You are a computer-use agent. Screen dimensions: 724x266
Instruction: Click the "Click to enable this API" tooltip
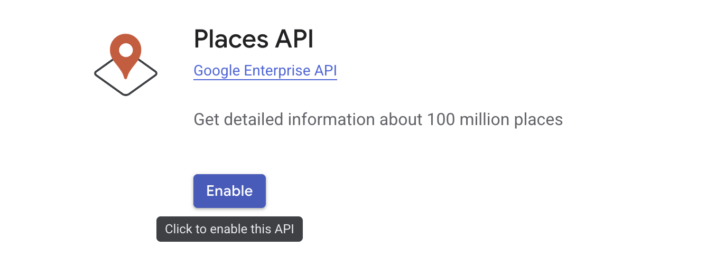click(229, 229)
